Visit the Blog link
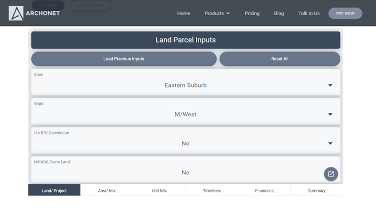Screen dimensions: 376x211 point(279,13)
